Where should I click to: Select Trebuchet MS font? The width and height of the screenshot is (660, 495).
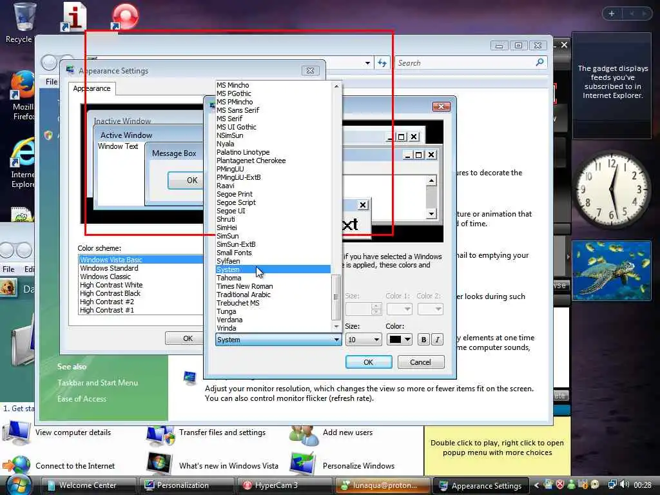[238, 303]
